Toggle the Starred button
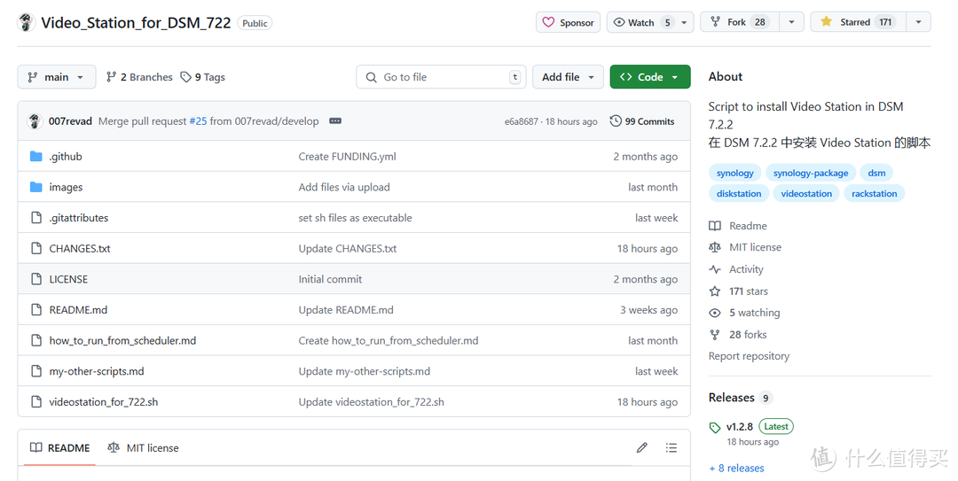 pyautogui.click(x=857, y=22)
